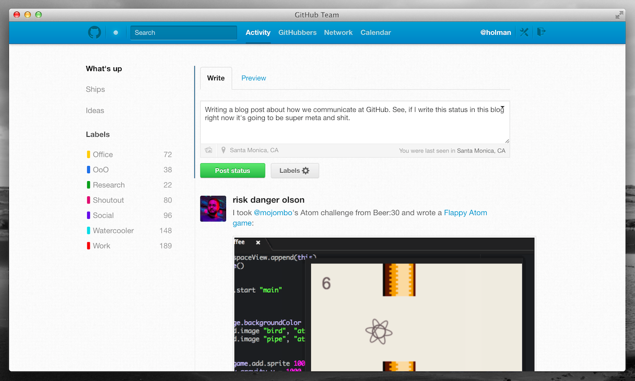This screenshot has width=635, height=381.
Task: Click the yellow Office color swatch
Action: tap(88, 154)
